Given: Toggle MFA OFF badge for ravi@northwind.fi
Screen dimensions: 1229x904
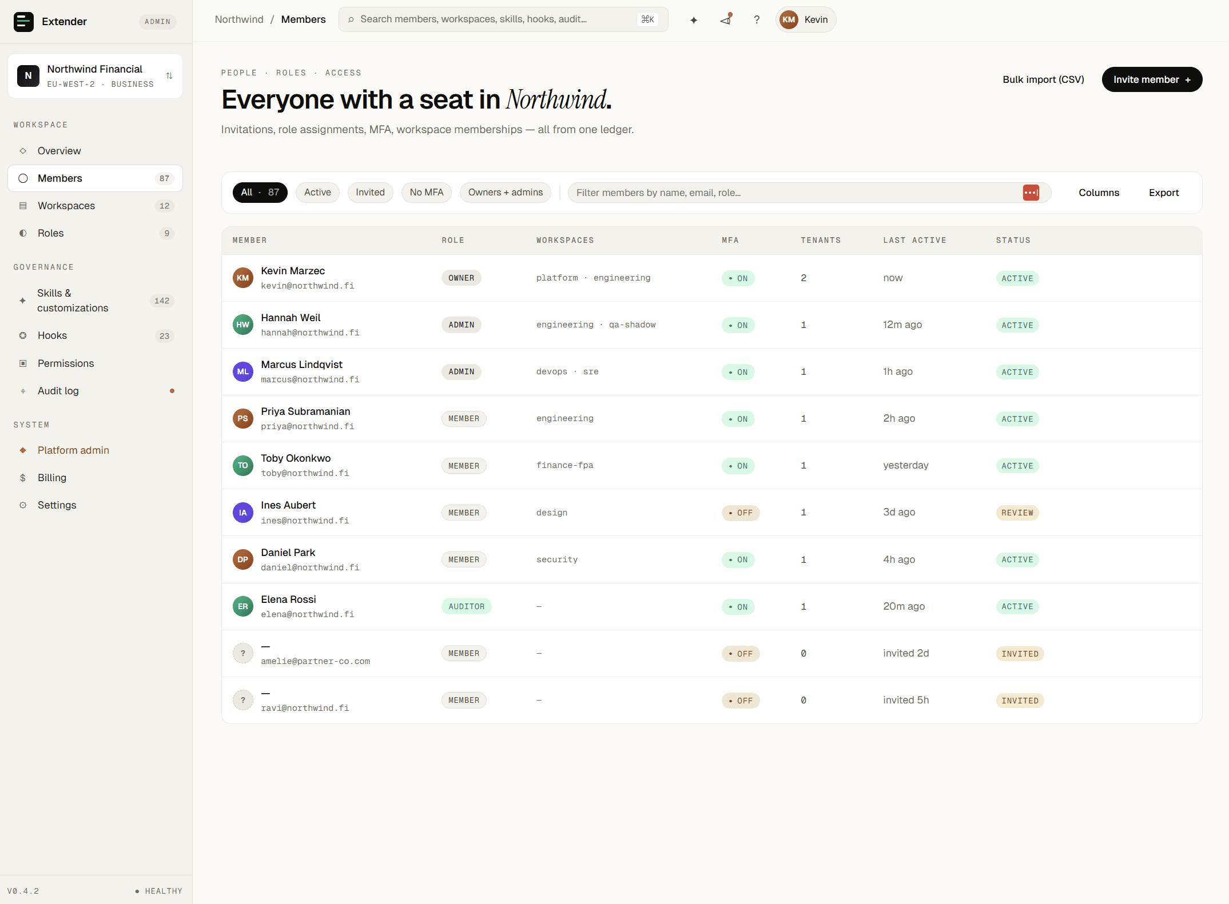Looking at the screenshot, I should click(x=741, y=701).
